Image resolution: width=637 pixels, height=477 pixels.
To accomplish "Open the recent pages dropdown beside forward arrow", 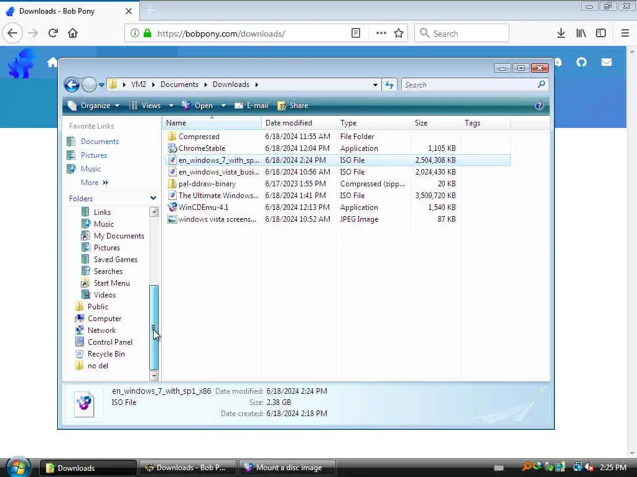I will coord(101,84).
